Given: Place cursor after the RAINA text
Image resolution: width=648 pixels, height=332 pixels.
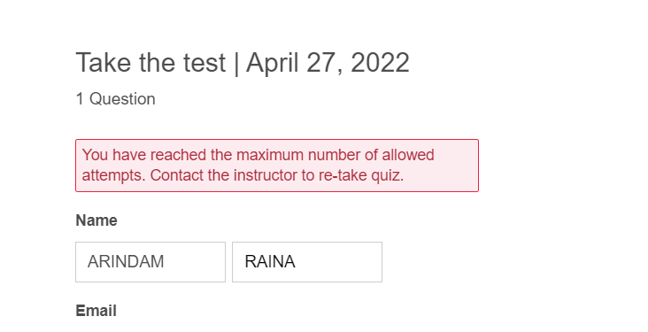Looking at the screenshot, I should pyautogui.click(x=297, y=262).
